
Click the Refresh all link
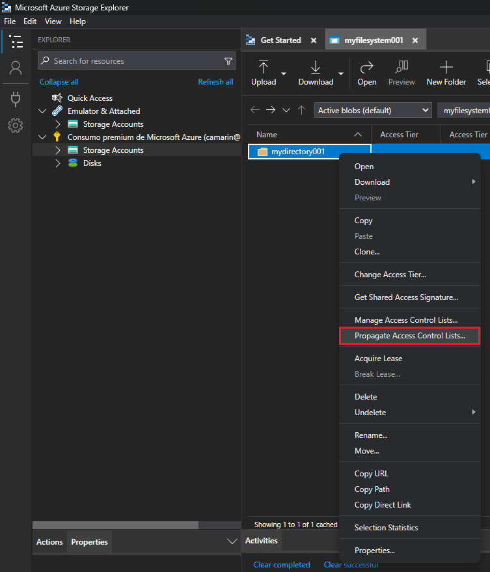(215, 82)
